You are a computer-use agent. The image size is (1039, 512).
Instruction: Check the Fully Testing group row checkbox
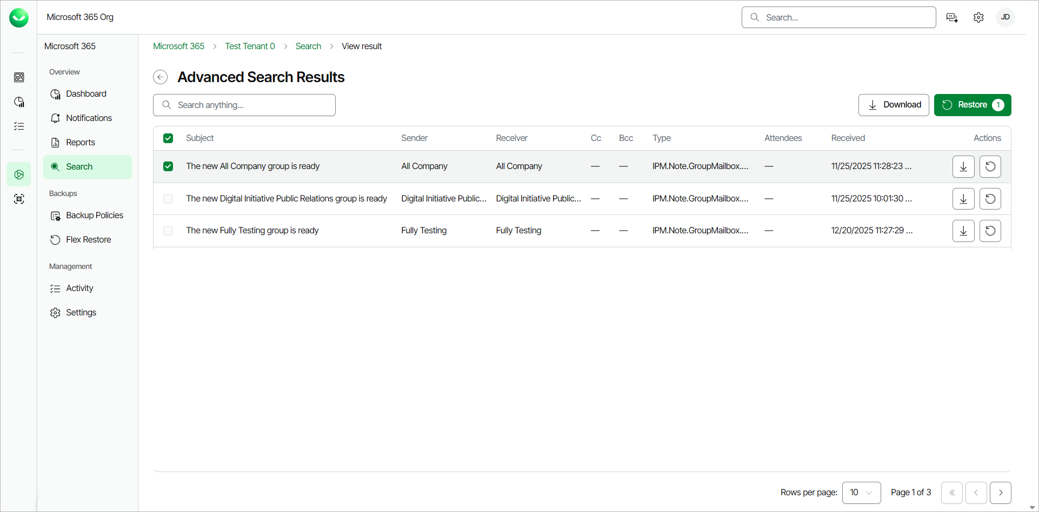click(x=168, y=231)
